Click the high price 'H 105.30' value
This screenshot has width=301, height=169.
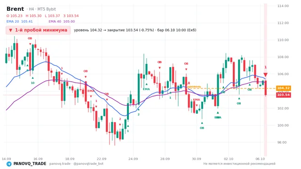pyautogui.click(x=33, y=15)
